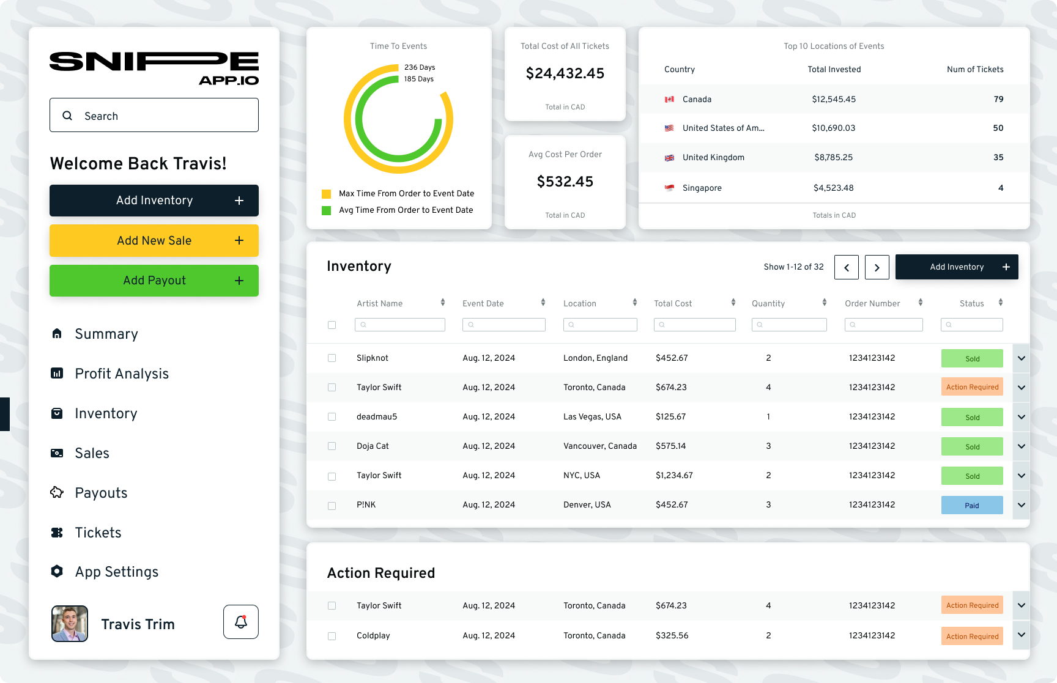This screenshot has height=683, width=1057.
Task: Click the Artist Name filter field
Action: pos(400,325)
